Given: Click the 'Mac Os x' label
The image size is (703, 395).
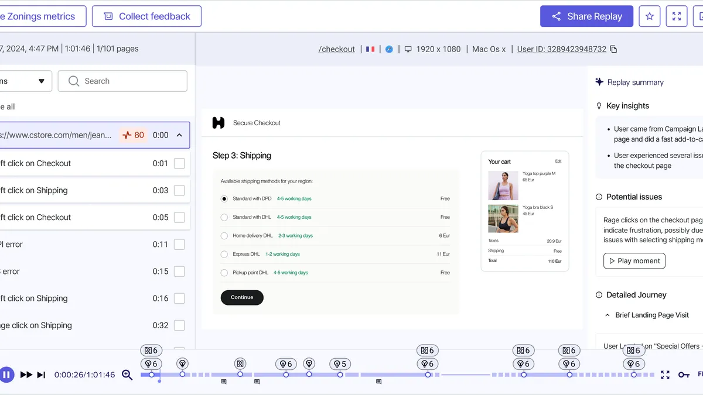Looking at the screenshot, I should click(489, 49).
